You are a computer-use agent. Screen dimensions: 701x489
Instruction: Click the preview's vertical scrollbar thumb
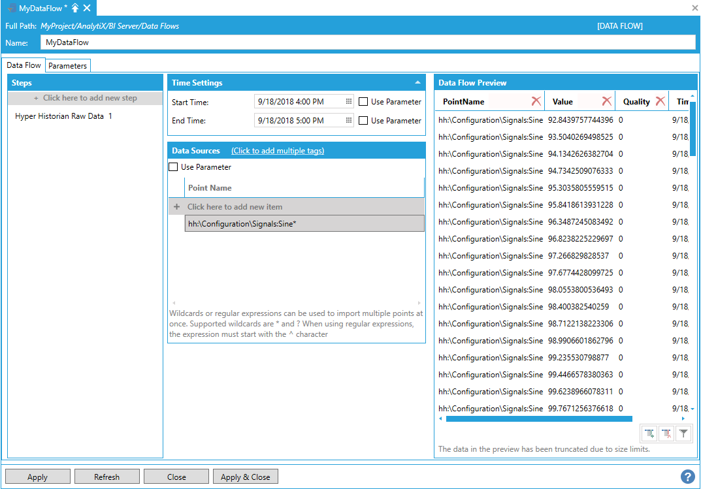[693, 129]
